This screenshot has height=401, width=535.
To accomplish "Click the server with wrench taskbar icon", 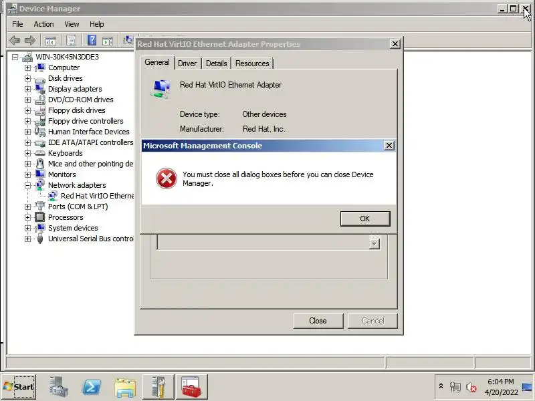I will (x=158, y=387).
